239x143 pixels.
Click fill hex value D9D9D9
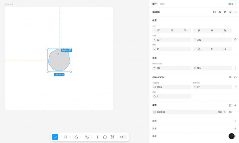point(161,112)
